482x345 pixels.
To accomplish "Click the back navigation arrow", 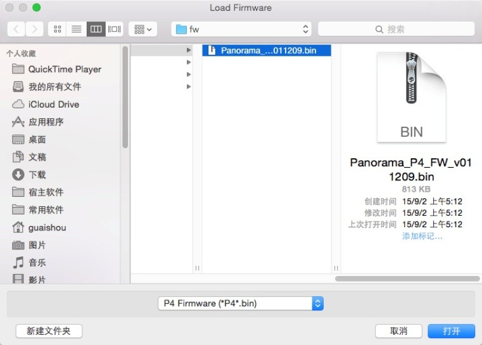I will point(16,29).
